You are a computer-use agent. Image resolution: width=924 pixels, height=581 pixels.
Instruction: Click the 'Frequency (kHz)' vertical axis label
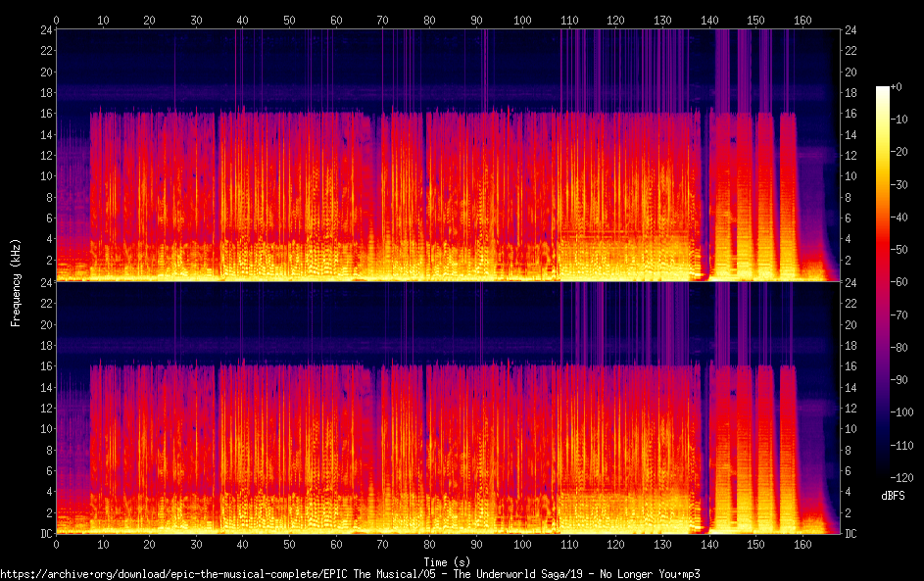pyautogui.click(x=16, y=282)
